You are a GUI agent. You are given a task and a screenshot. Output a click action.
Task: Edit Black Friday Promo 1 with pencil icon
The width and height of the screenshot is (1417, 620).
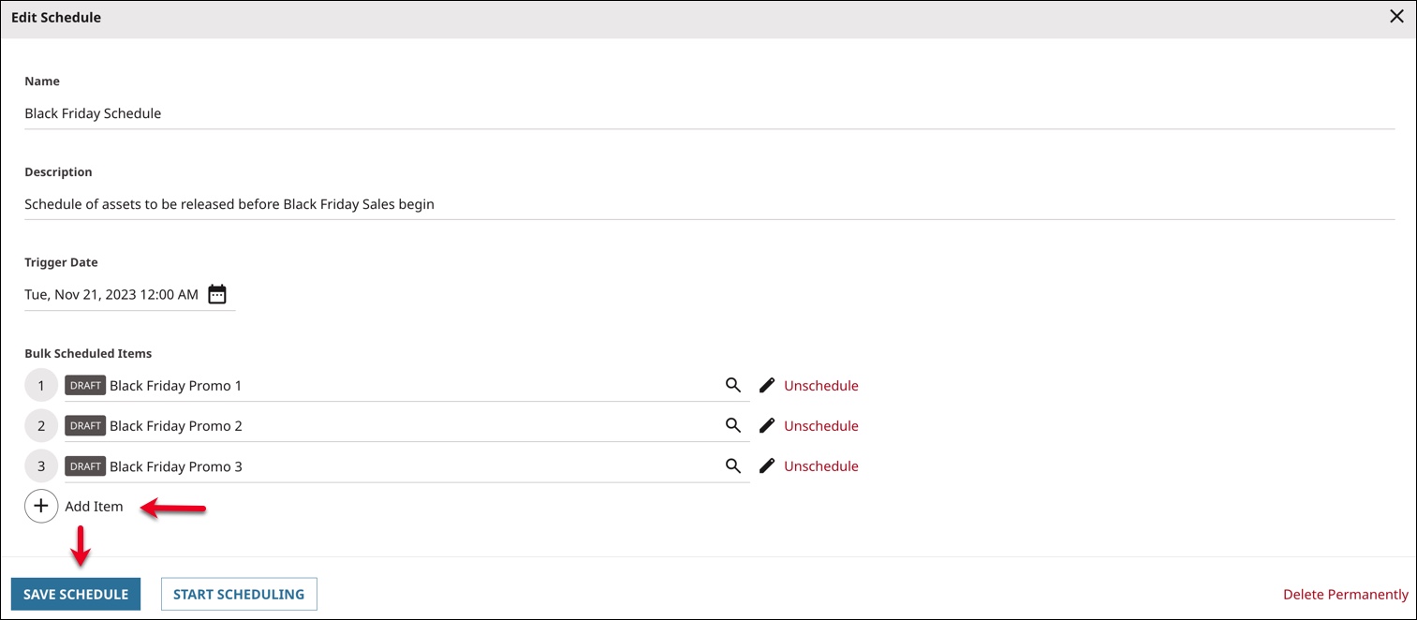(767, 385)
